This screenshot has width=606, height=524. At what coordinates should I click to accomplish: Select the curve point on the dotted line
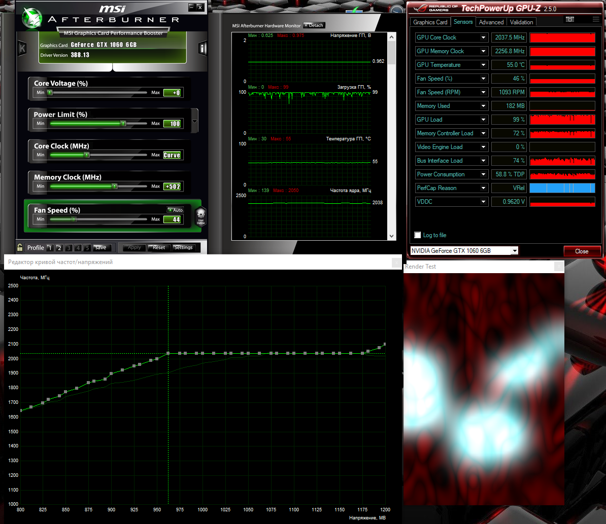tap(168, 353)
